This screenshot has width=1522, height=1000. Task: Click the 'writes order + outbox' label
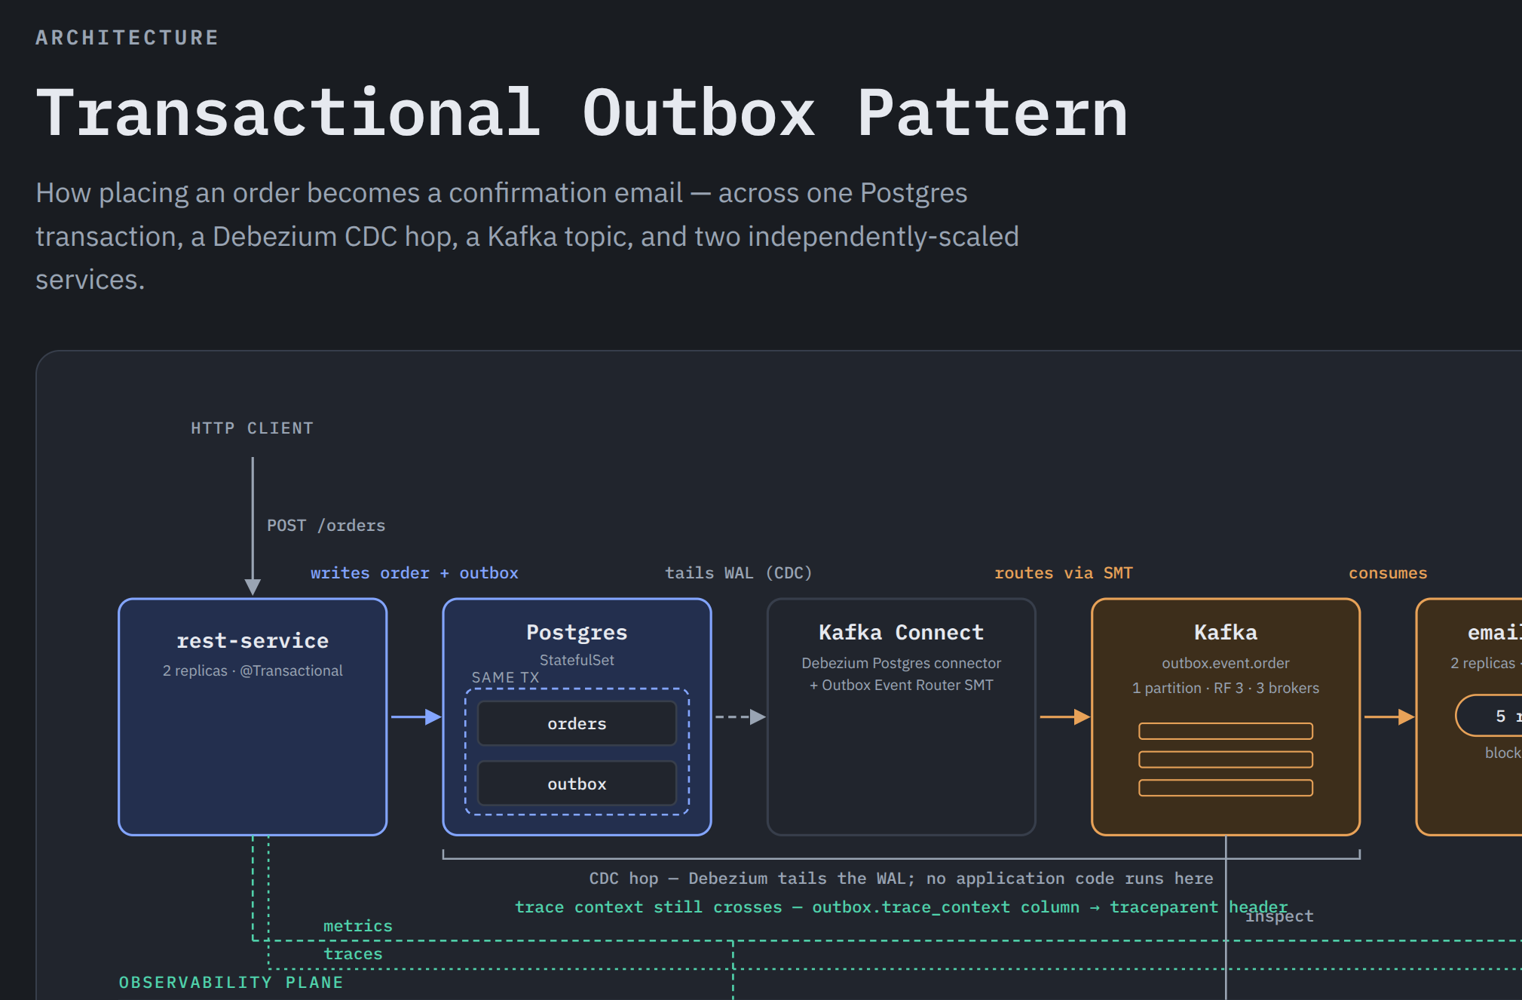tap(414, 573)
